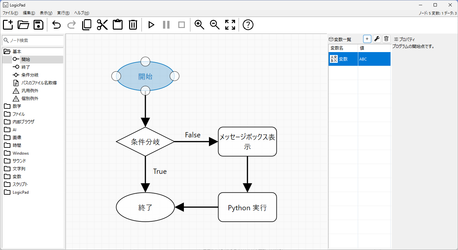Click the scissors Cut icon
458x250 pixels.
pos(102,25)
